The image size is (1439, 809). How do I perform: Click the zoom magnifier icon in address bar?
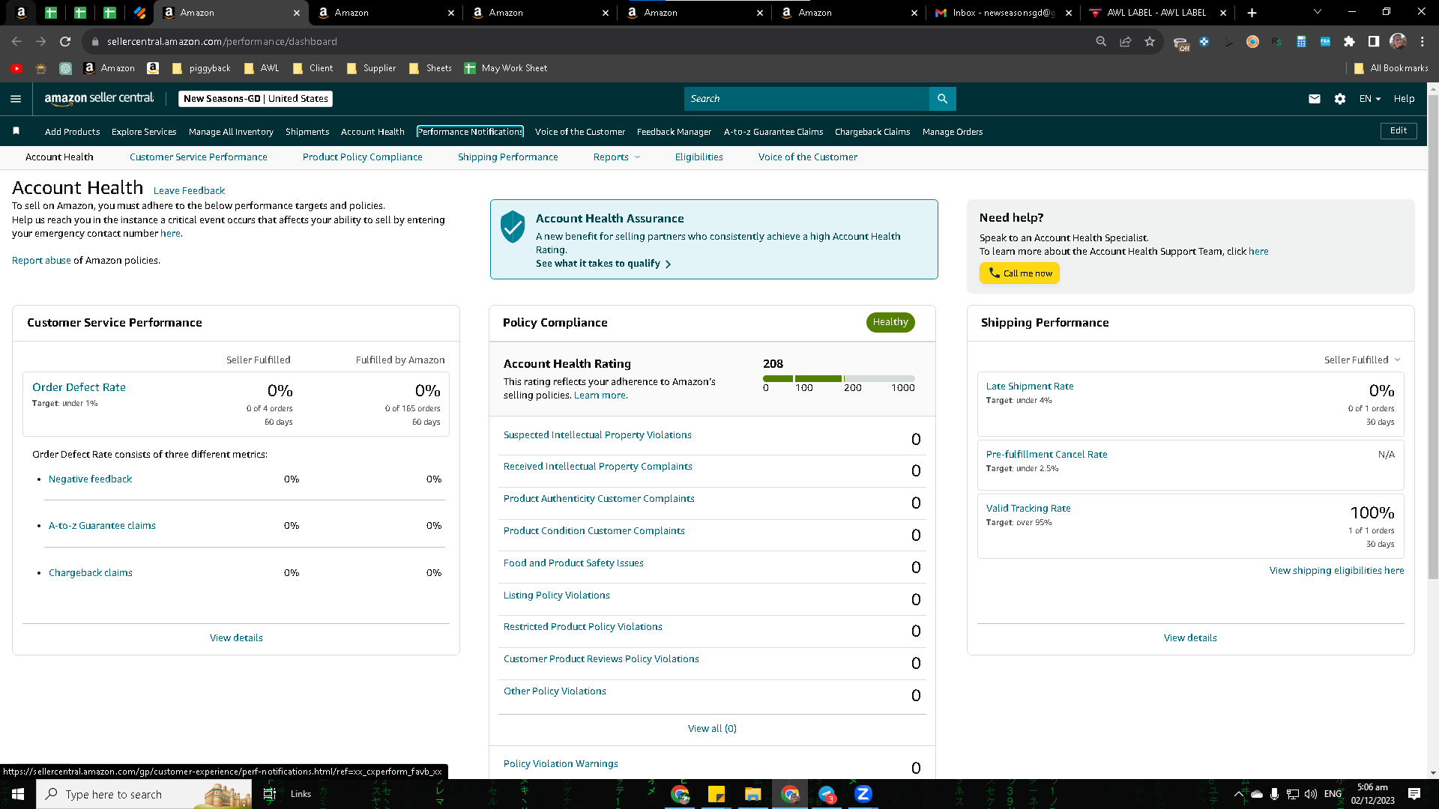[x=1100, y=42]
